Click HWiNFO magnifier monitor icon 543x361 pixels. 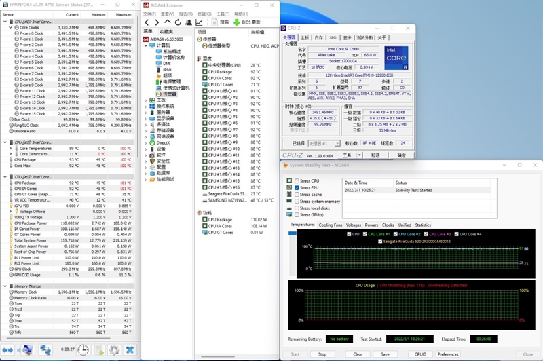click(26, 350)
